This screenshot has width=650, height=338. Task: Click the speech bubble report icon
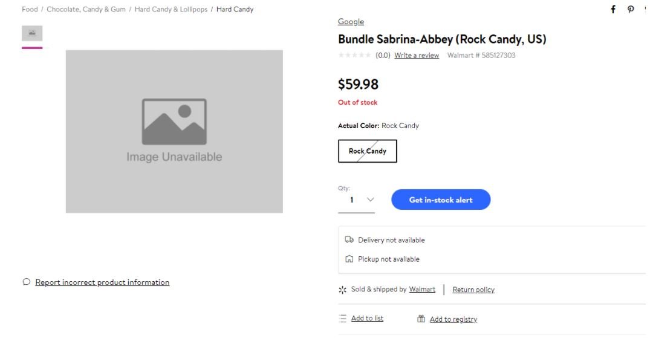26,282
